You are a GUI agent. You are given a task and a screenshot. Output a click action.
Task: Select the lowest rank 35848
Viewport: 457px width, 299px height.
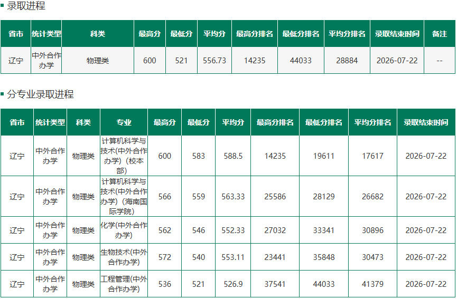click(x=324, y=257)
